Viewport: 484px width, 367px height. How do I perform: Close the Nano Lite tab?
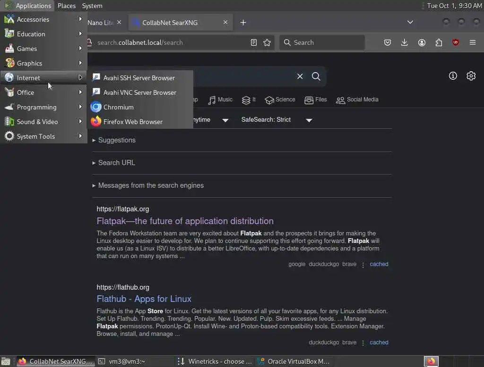point(119,23)
